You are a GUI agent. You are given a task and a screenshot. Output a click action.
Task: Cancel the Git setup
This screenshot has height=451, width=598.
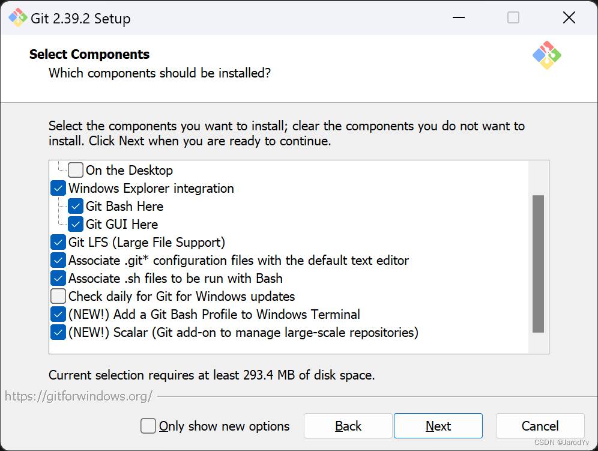540,426
